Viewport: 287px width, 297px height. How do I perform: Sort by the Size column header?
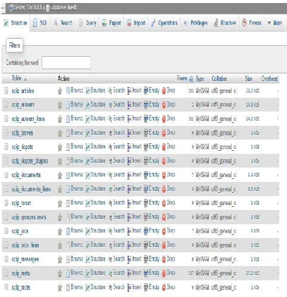(x=248, y=79)
